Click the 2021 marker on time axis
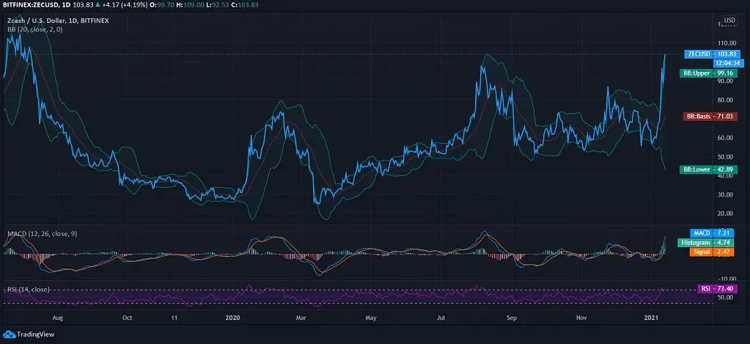The height and width of the screenshot is (344, 750). [x=652, y=318]
